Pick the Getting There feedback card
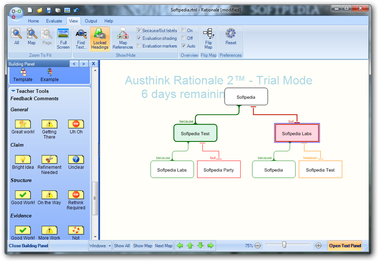 pos(49,124)
